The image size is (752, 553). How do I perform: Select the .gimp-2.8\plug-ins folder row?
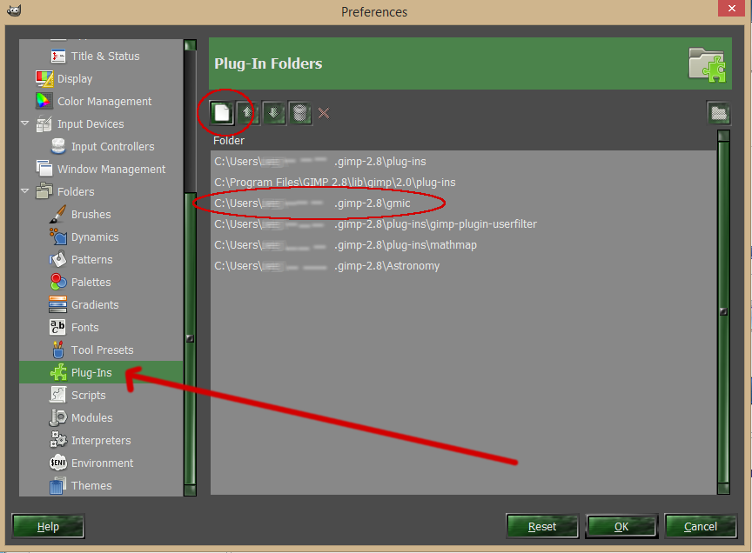point(463,162)
